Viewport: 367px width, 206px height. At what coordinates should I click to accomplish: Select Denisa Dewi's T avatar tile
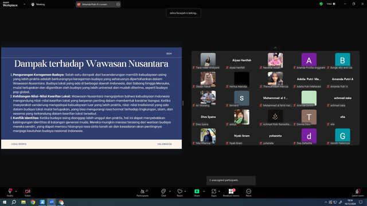309,117
